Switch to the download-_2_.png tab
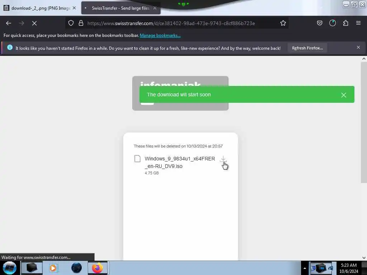 tap(40, 8)
